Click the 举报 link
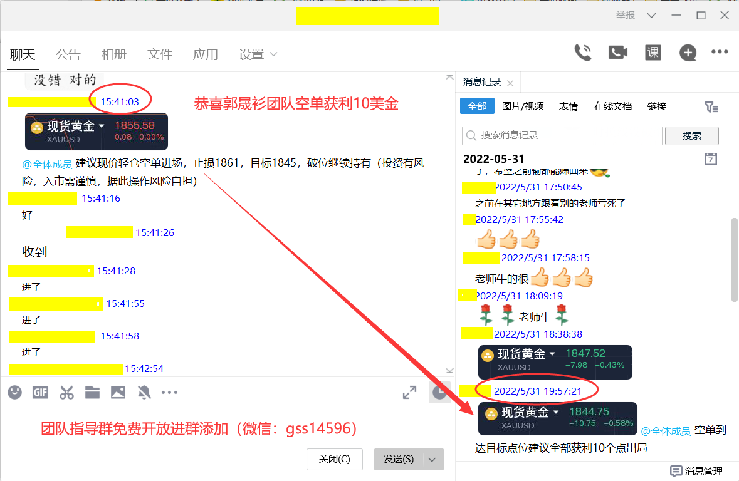The image size is (739, 481). [626, 16]
